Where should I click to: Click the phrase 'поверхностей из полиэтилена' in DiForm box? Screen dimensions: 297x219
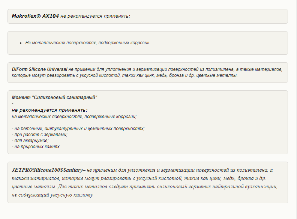click(201, 69)
